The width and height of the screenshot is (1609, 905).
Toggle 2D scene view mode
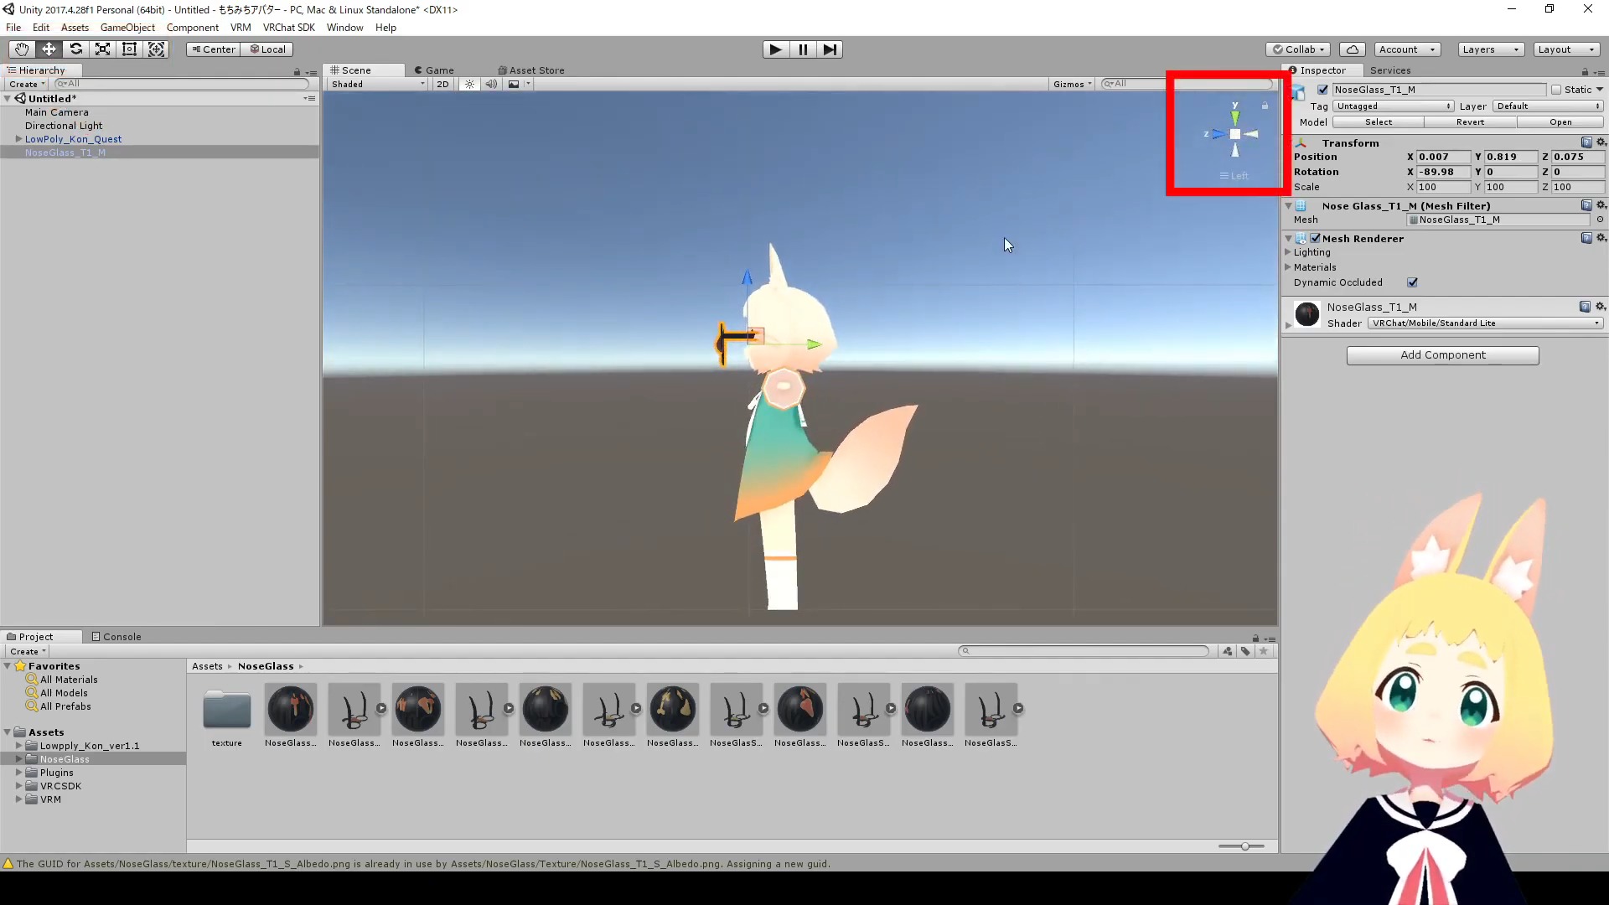pos(442,84)
